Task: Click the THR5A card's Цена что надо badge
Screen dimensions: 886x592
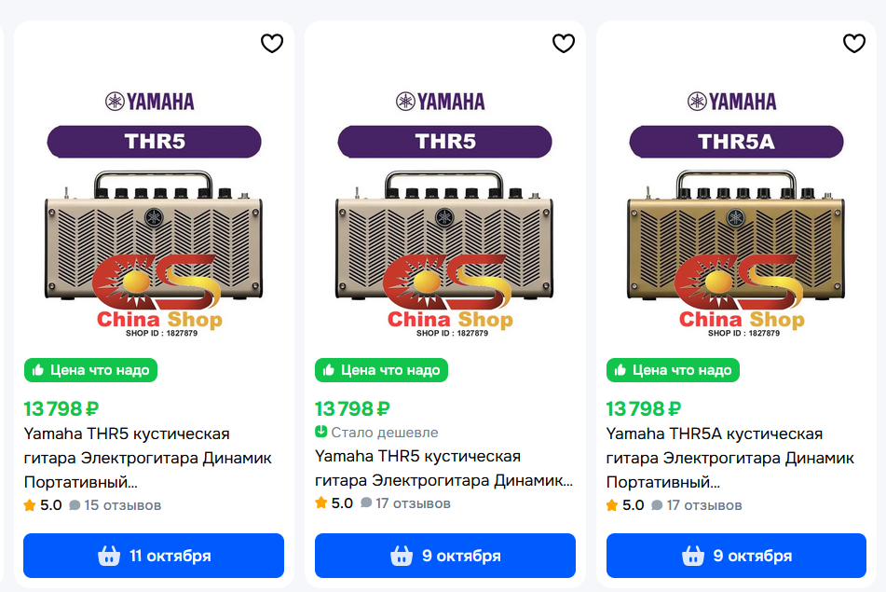Action: 674,370
